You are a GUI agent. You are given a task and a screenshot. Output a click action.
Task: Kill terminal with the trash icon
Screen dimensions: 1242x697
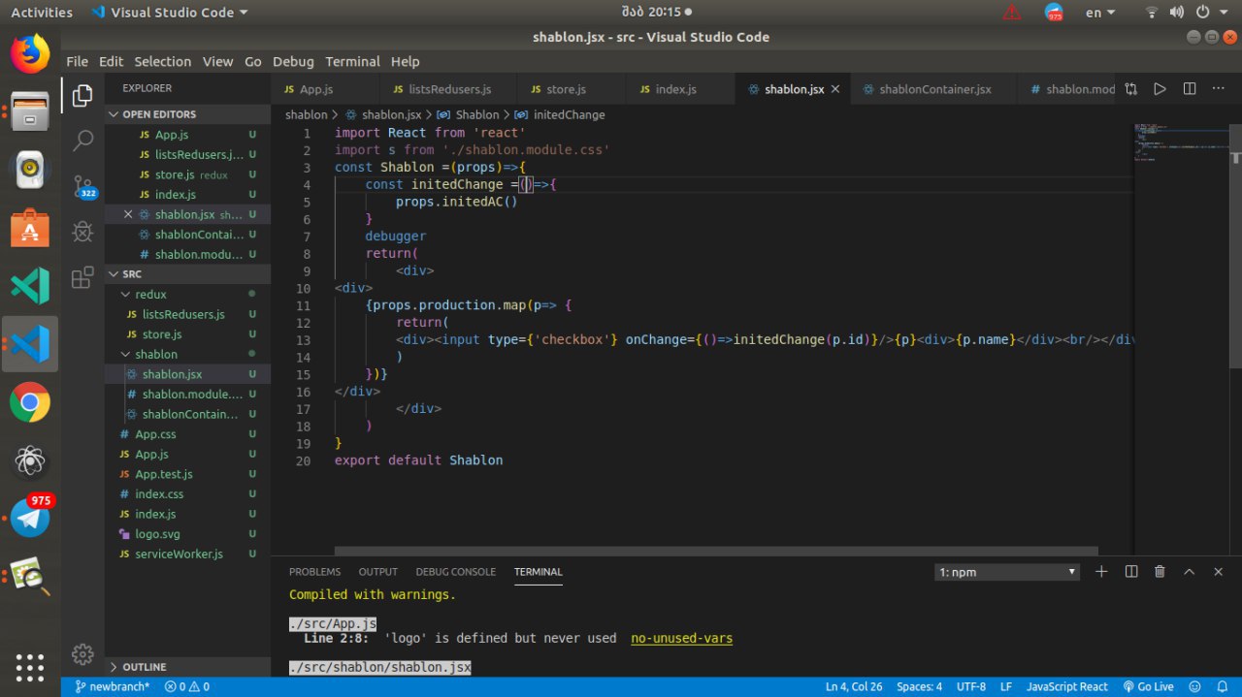pyautogui.click(x=1160, y=572)
